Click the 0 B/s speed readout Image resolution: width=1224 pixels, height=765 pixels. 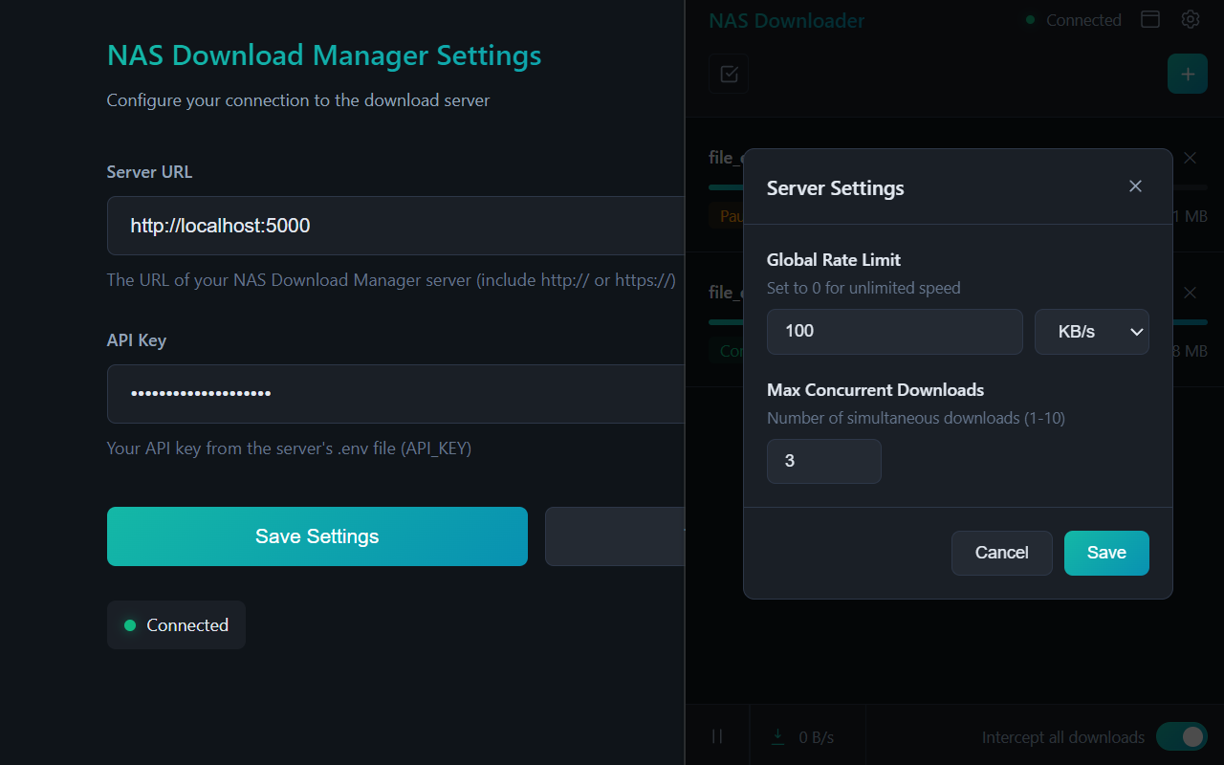coord(816,737)
